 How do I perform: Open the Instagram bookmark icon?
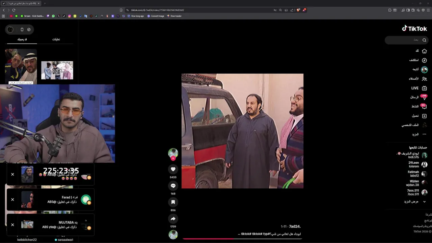(x=70, y=16)
